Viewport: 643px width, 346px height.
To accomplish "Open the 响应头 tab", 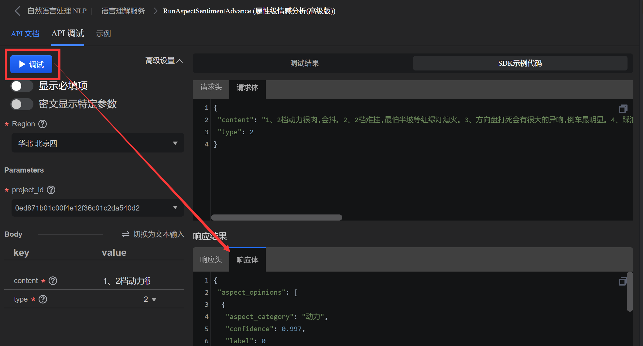I will pos(211,260).
